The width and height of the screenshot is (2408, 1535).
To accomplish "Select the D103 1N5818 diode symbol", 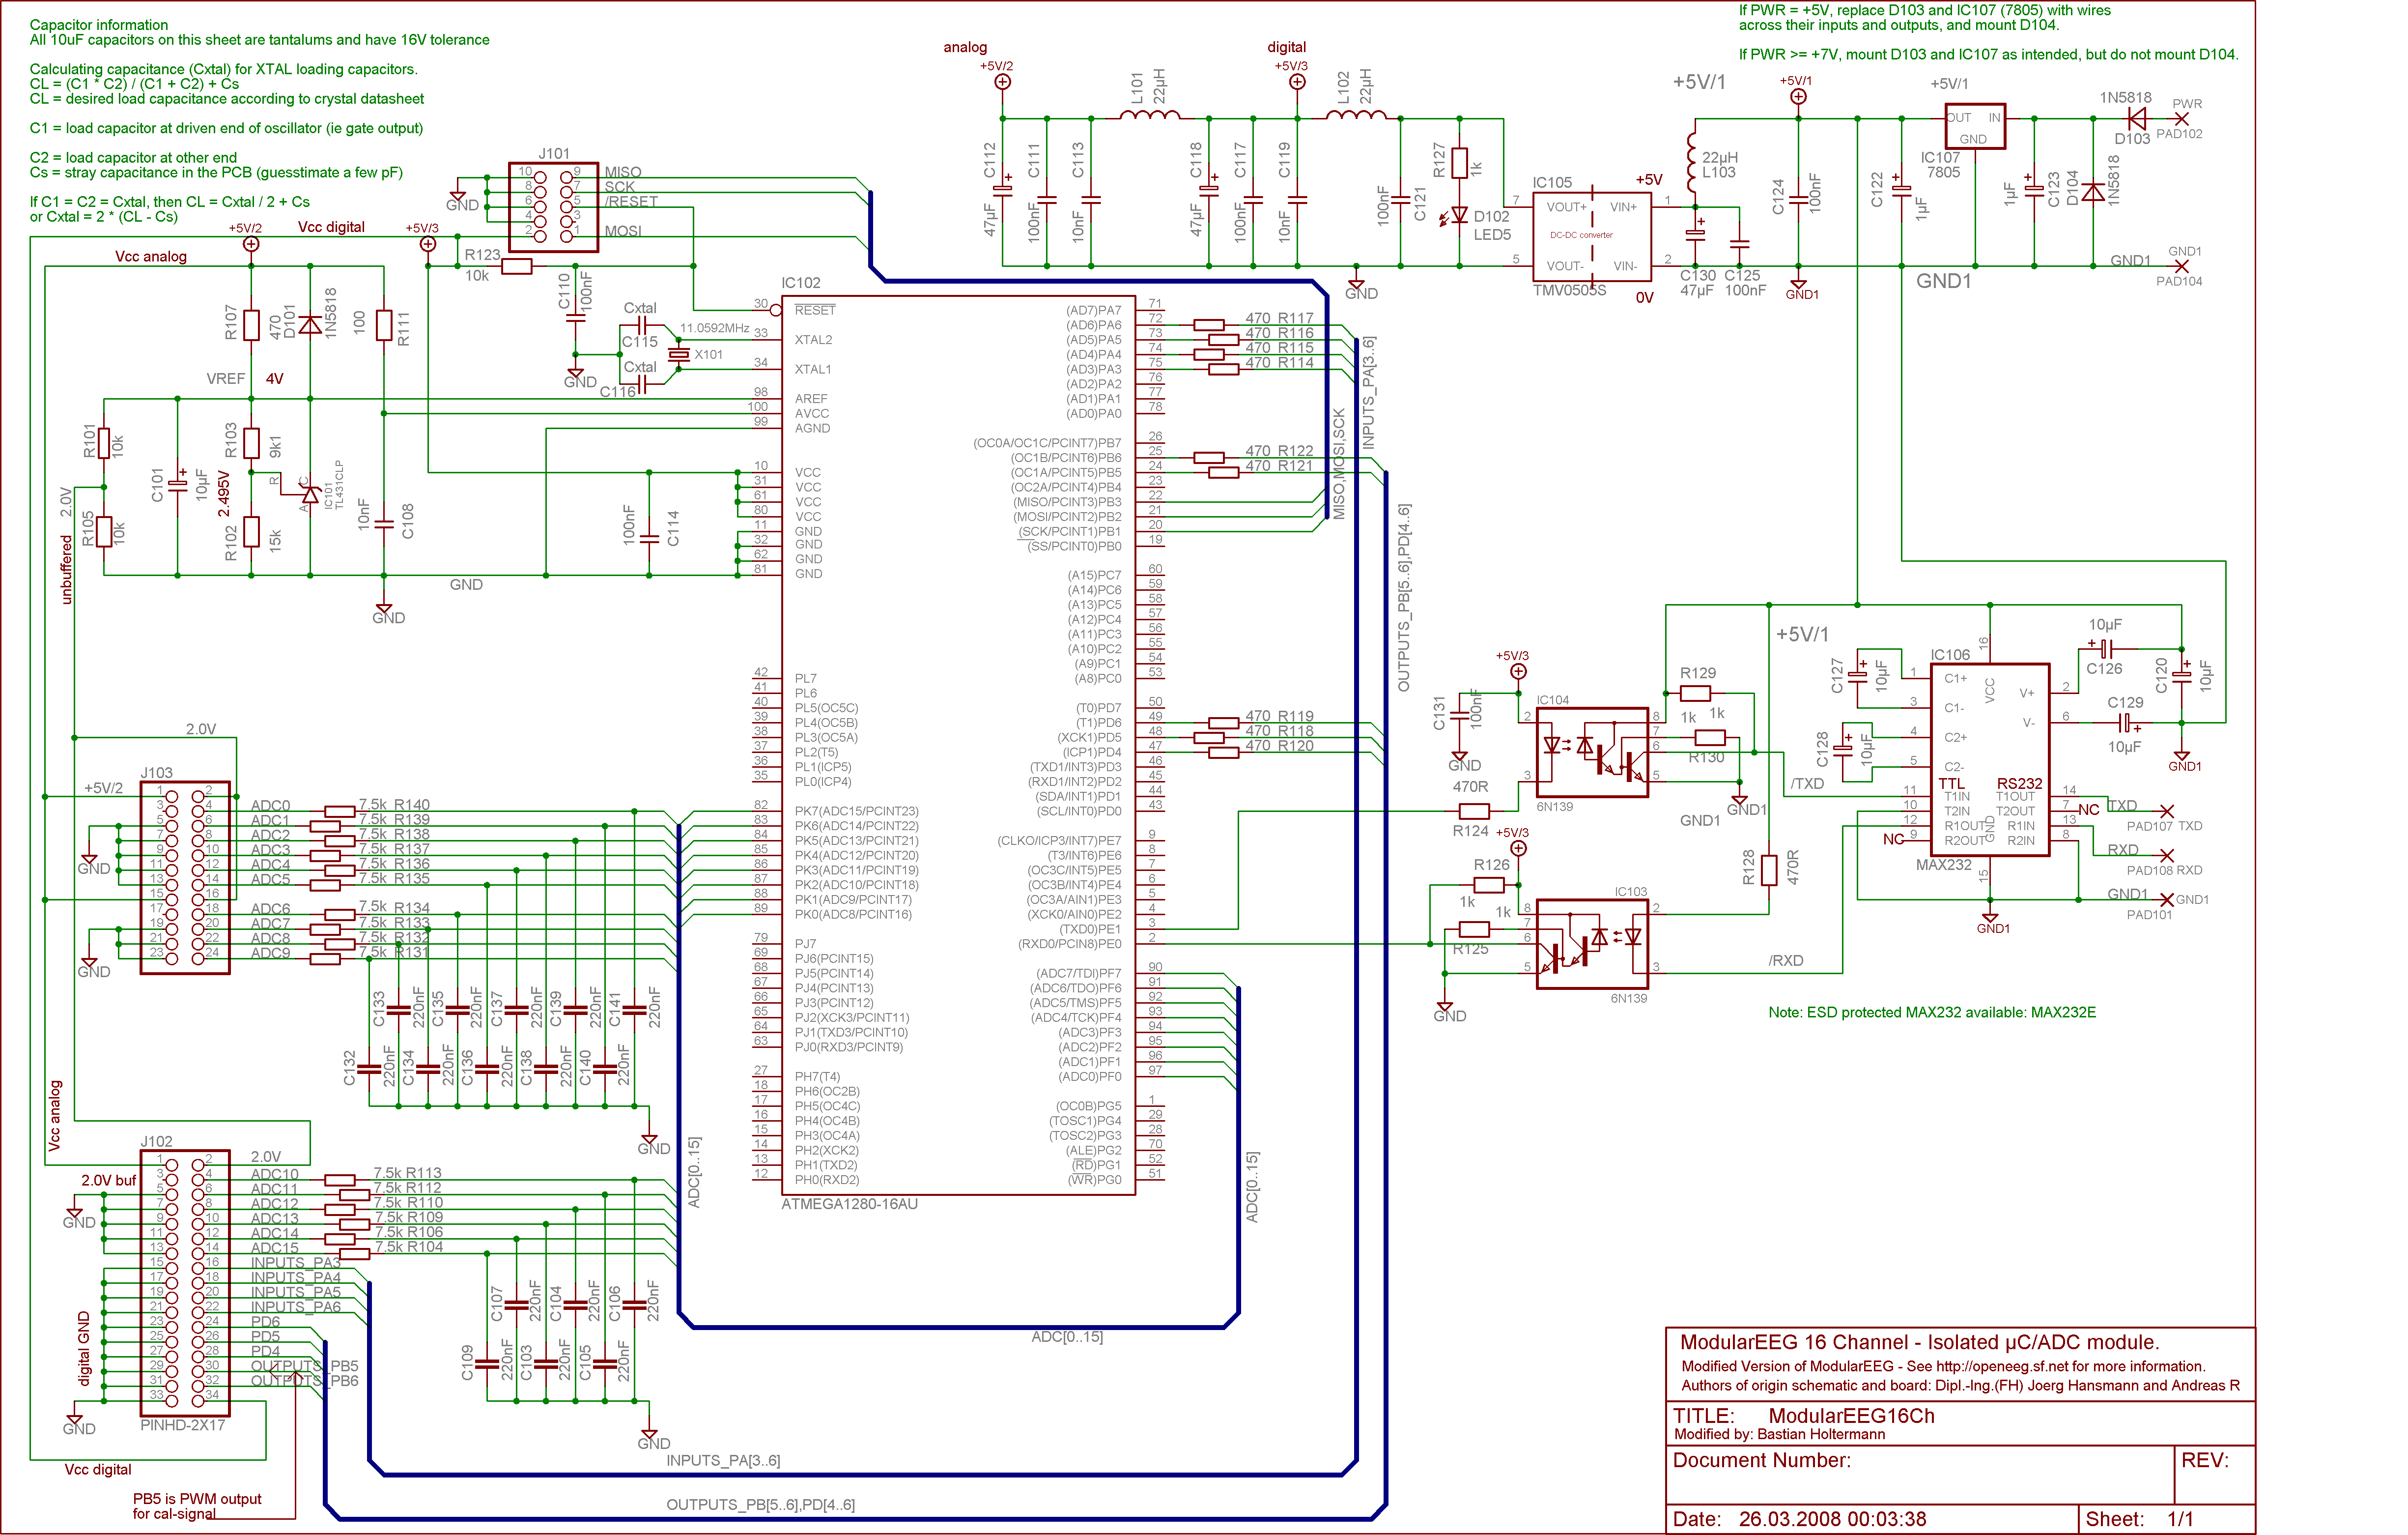I will pos(2138,118).
